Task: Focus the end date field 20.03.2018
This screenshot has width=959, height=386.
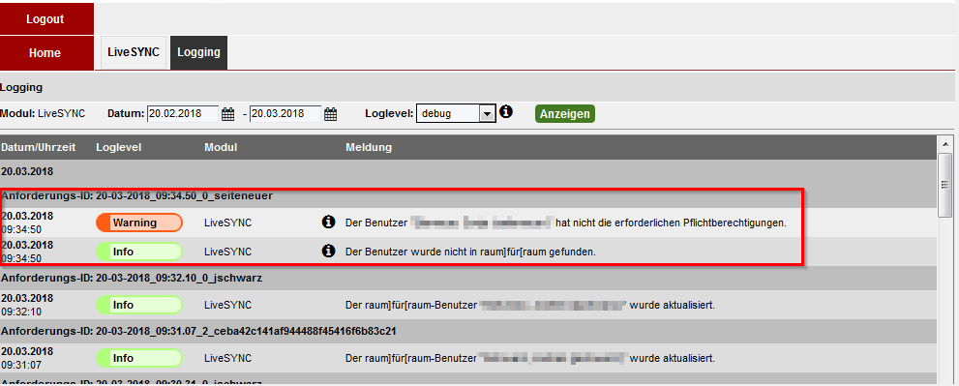Action: (285, 114)
